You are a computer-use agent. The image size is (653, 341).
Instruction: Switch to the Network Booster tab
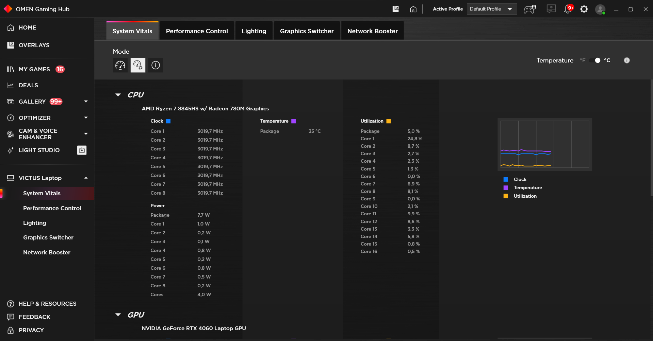point(372,31)
